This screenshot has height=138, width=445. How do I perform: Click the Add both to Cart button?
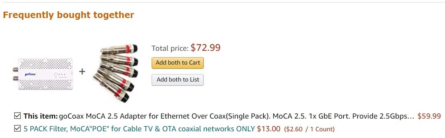click(x=178, y=63)
